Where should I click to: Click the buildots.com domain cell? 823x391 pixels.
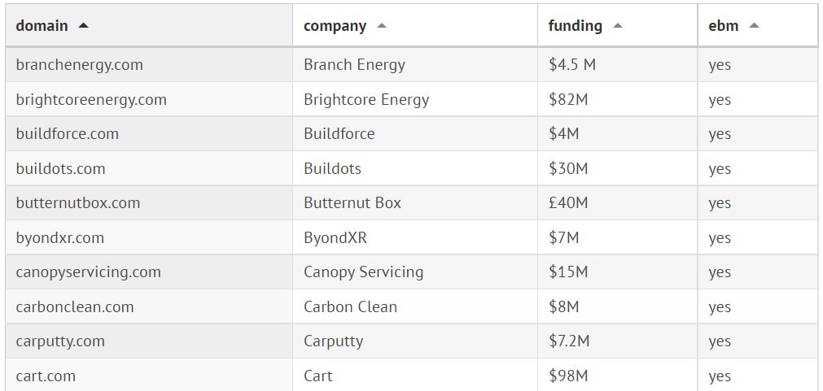[x=60, y=169]
